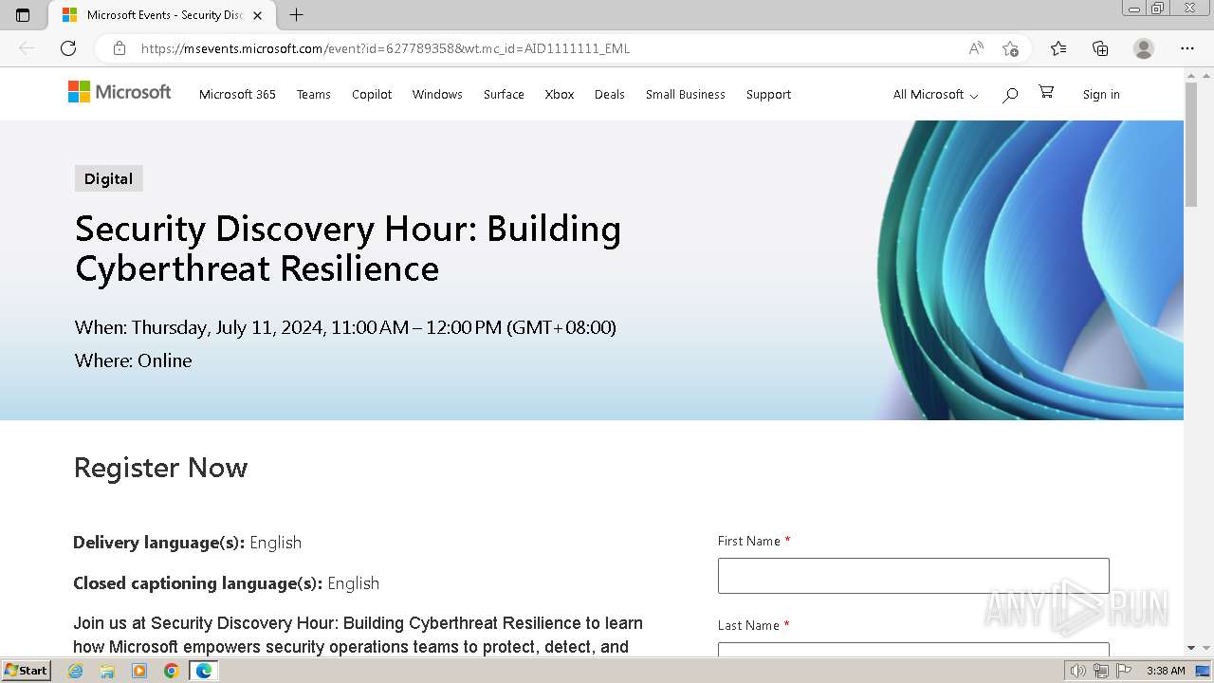1214x683 pixels.
Task: Launch Internet Explorer from taskbar
Action: tap(76, 671)
